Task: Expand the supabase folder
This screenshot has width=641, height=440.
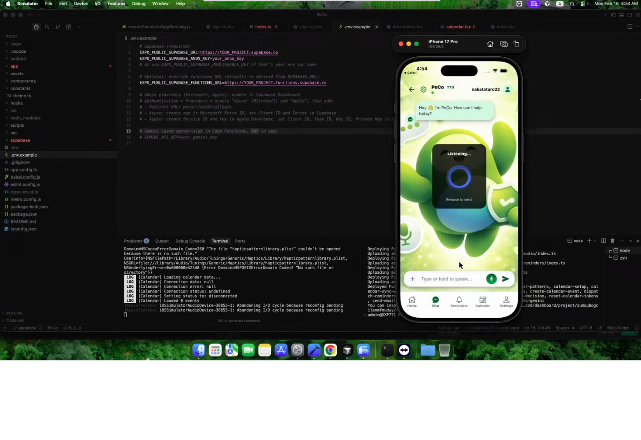Action: pyautogui.click(x=20, y=140)
